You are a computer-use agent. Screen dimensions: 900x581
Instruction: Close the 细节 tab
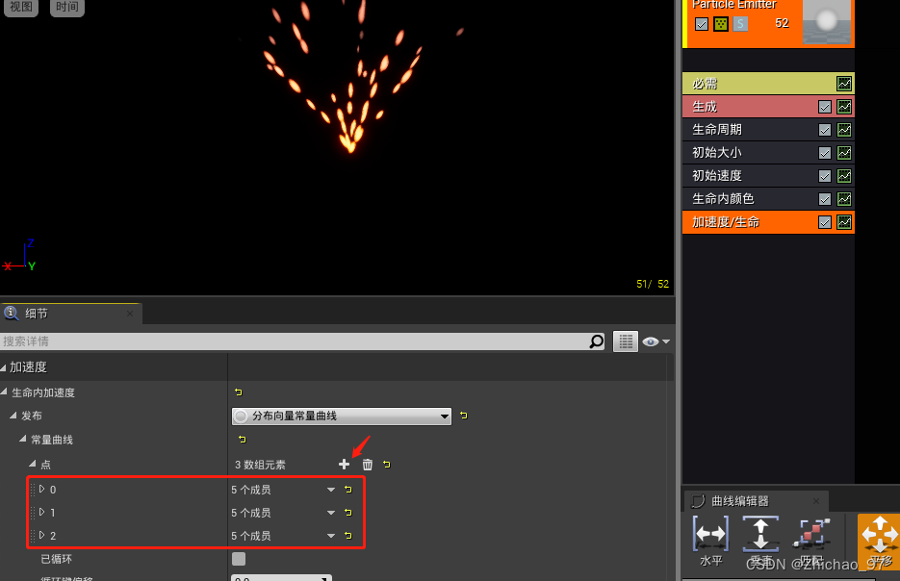pos(130,314)
